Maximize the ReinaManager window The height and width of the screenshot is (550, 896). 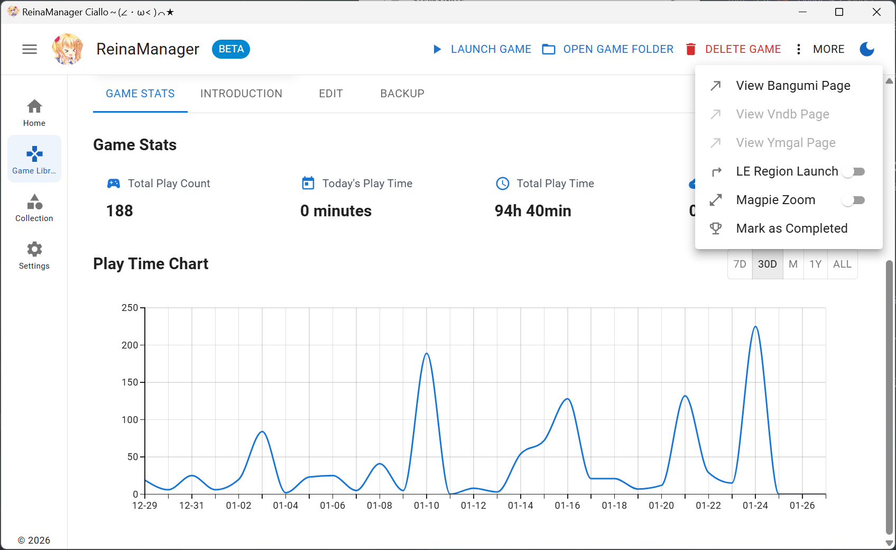tap(839, 12)
